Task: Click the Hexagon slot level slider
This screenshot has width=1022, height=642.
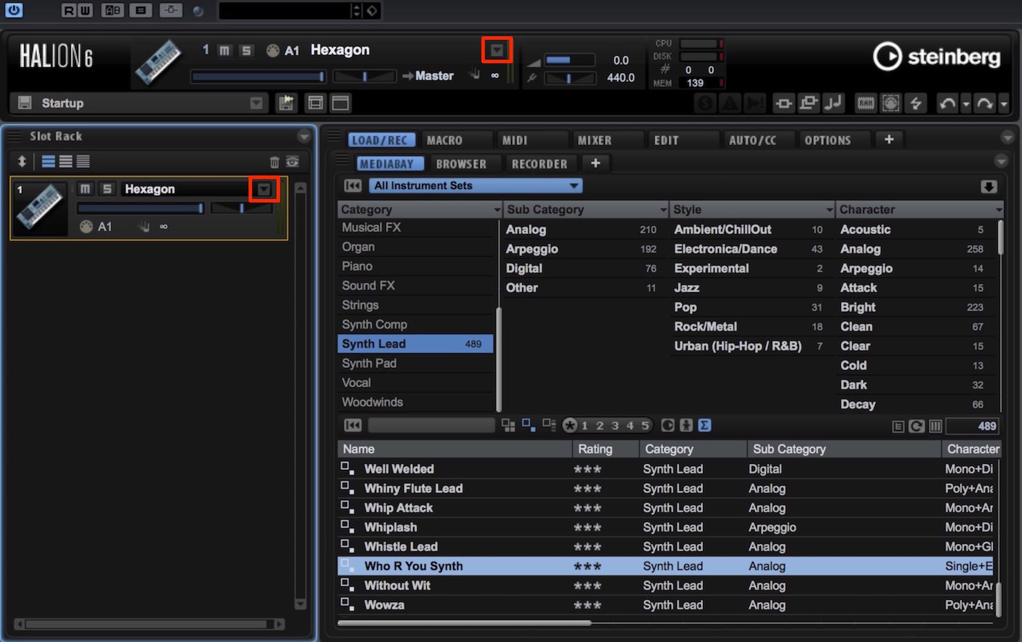Action: (x=141, y=208)
